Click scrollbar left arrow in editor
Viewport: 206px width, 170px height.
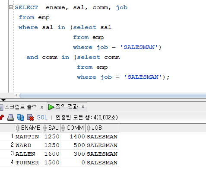click(16, 95)
